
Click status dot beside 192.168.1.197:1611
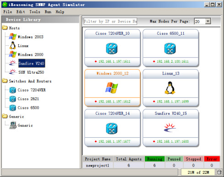(x=96, y=61)
